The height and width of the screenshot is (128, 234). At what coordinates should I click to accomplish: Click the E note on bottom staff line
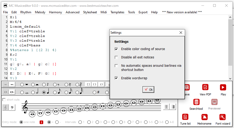point(63,111)
